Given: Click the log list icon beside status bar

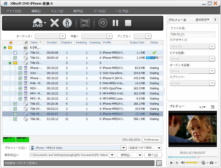Looking at the screenshot, I should (159, 163).
